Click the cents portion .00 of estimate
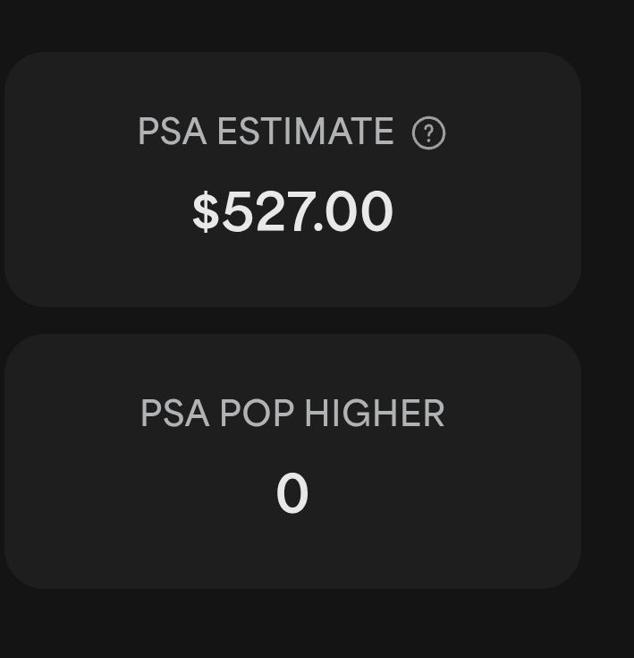634x658 pixels. pyautogui.click(x=353, y=212)
